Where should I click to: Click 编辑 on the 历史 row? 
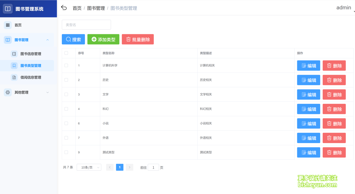click(309, 80)
